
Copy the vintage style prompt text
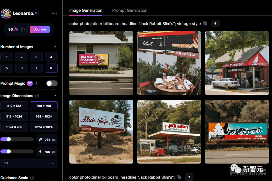[x=205, y=24]
